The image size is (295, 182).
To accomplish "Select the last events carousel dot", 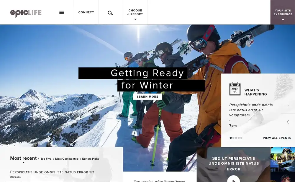I will pos(241,138).
